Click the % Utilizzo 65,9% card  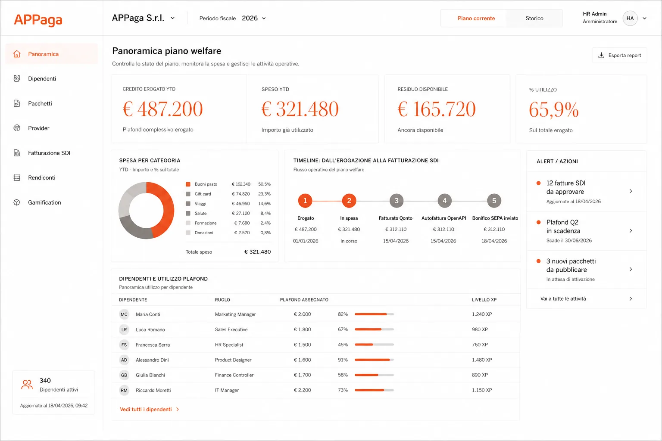pyautogui.click(x=581, y=109)
